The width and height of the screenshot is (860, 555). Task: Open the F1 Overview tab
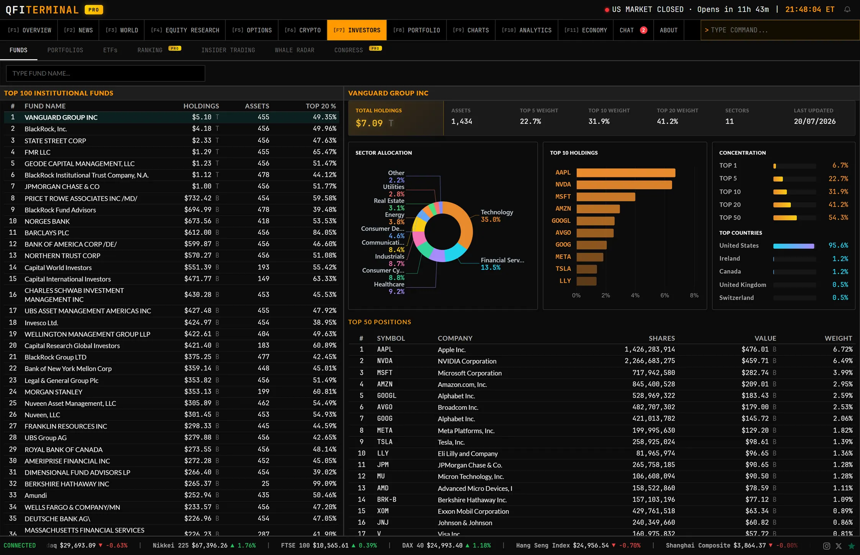(29, 30)
